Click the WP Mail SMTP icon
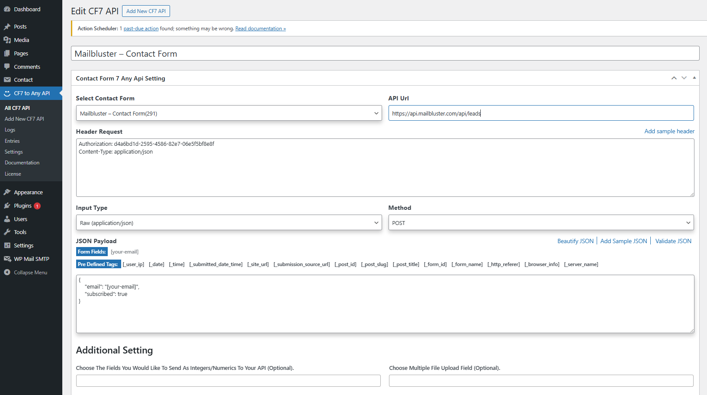The height and width of the screenshot is (395, 707). pos(7,259)
